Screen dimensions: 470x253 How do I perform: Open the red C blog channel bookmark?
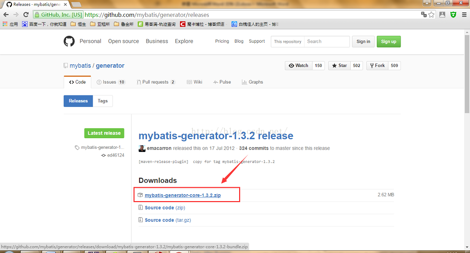202,24
